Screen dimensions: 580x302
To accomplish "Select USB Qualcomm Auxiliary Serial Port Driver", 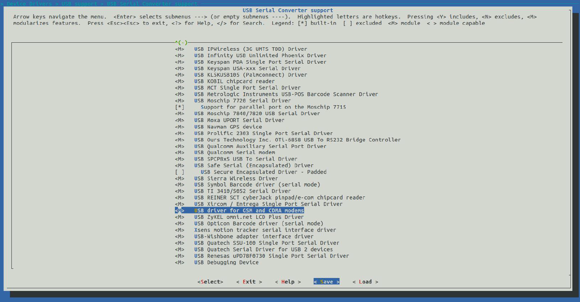I will pos(260,146).
